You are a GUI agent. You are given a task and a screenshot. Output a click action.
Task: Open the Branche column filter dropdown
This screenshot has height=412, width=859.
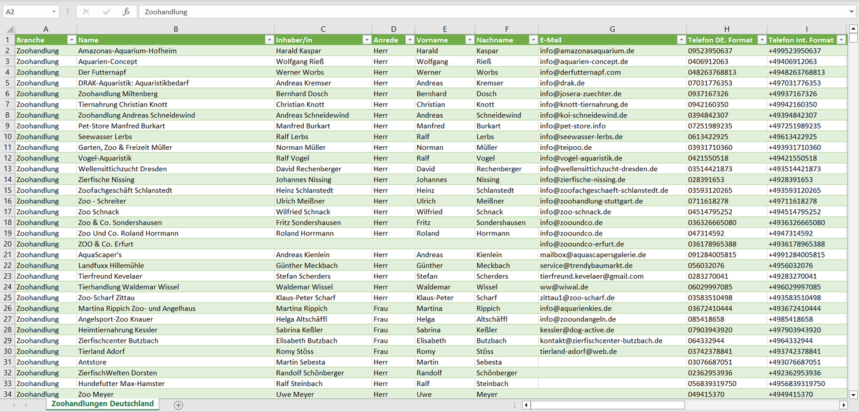pos(71,40)
